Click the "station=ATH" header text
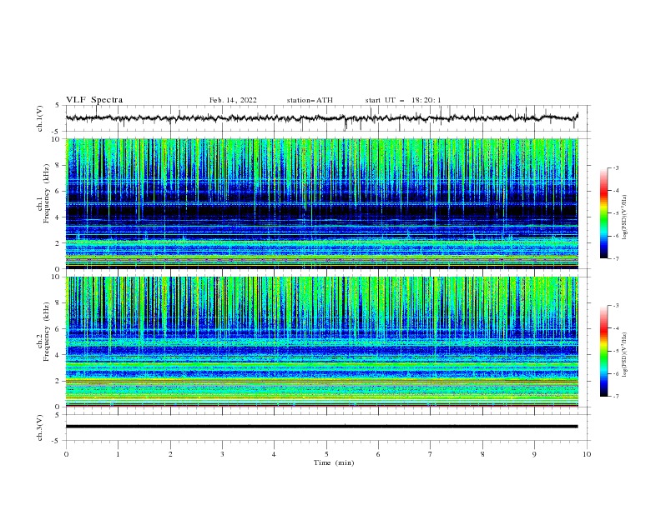The width and height of the screenshot is (661, 510). click(310, 100)
